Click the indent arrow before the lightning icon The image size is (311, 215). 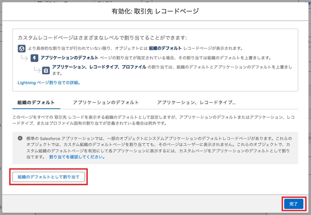coord(24,59)
